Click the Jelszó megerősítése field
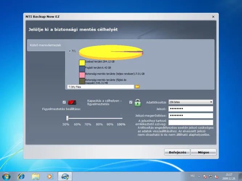The height and width of the screenshot is (181, 242). (190, 115)
